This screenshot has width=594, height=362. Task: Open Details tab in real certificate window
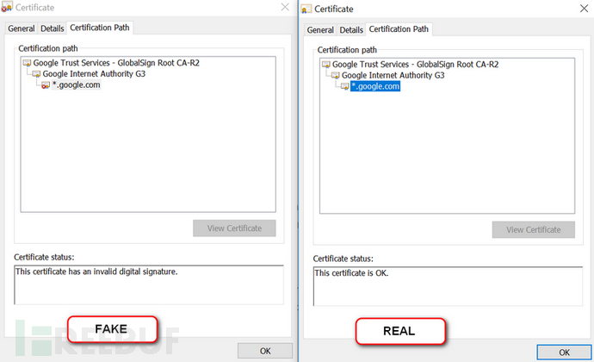(351, 30)
